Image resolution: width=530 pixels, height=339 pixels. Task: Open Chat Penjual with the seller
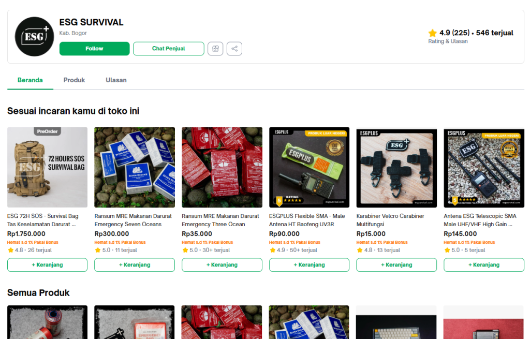[168, 49]
